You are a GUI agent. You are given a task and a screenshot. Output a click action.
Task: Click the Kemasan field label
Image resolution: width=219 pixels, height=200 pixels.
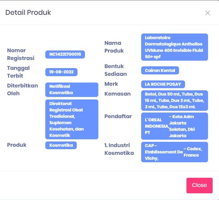tap(117, 94)
